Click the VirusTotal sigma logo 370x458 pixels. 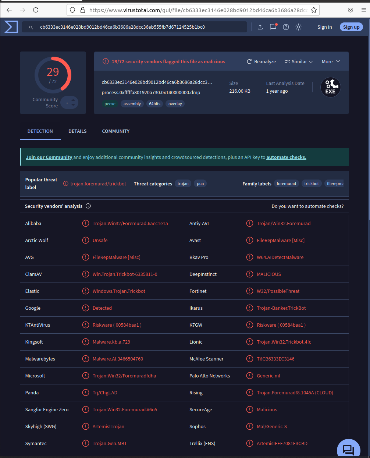click(x=11, y=27)
